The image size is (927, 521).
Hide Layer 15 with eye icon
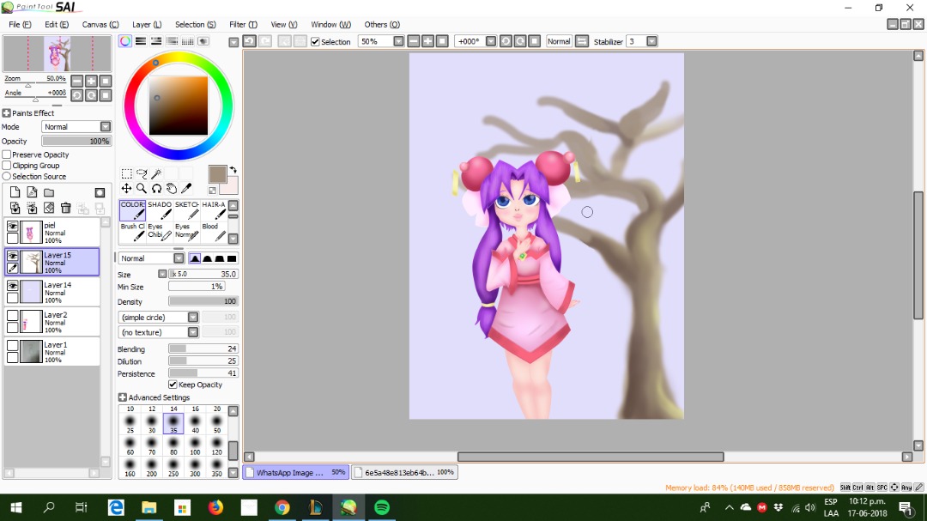12,257
